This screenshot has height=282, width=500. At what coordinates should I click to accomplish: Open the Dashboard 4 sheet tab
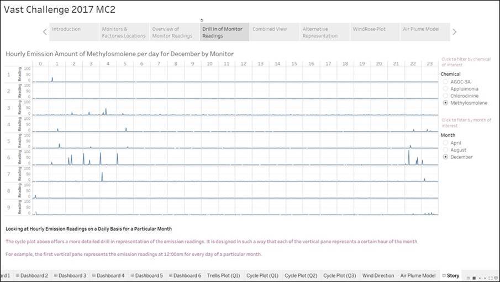(x=108, y=275)
